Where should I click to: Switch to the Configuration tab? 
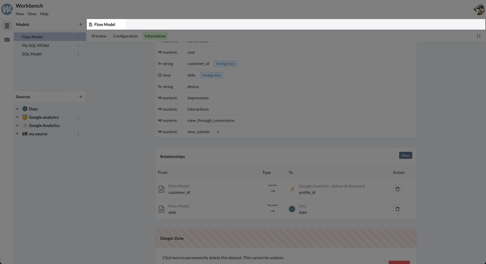[x=125, y=36]
